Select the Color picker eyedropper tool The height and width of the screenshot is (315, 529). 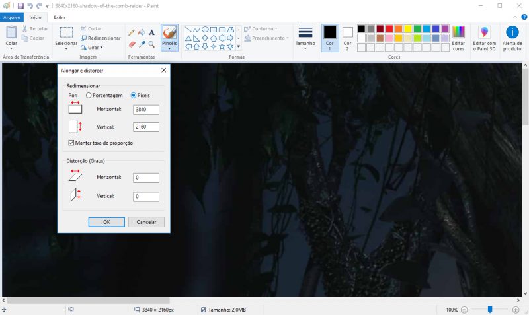pos(142,44)
